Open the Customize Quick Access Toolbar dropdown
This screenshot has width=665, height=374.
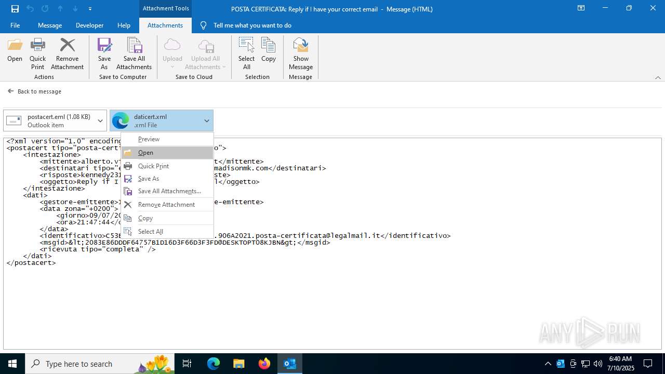pos(90,8)
